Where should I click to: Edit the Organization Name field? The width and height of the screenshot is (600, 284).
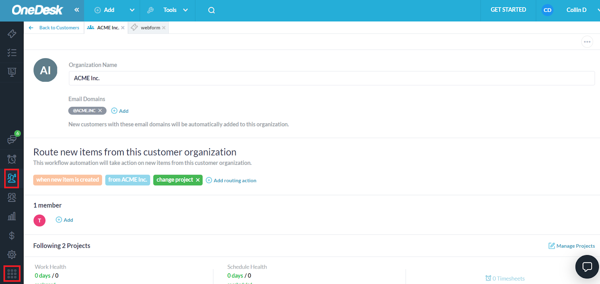[331, 78]
